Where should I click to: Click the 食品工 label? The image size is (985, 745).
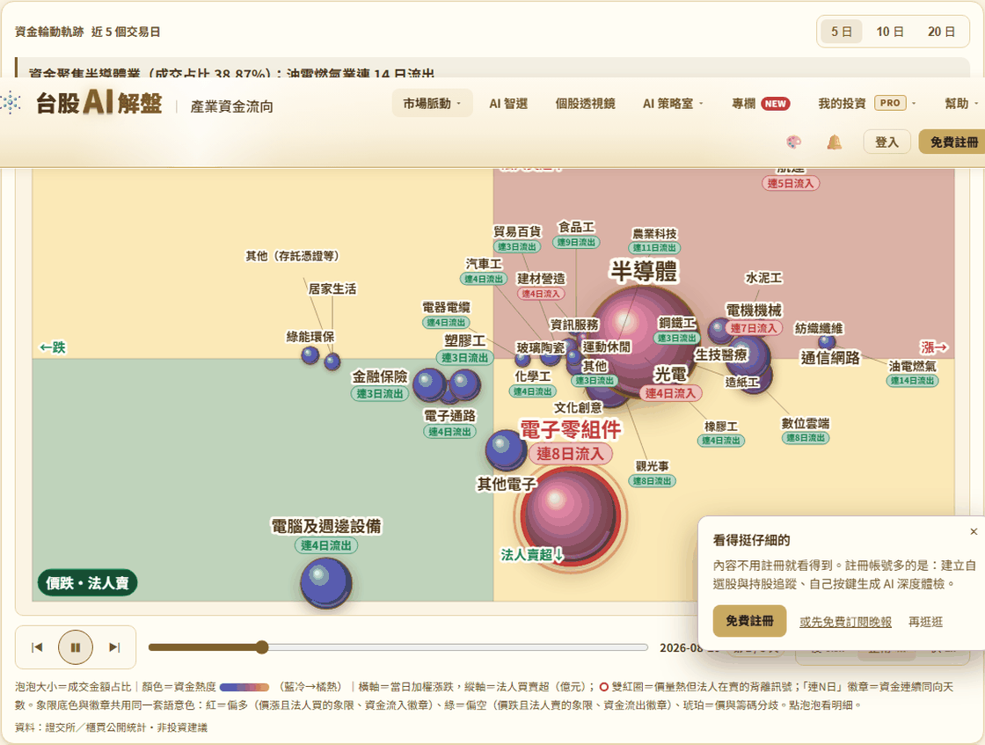(x=577, y=227)
